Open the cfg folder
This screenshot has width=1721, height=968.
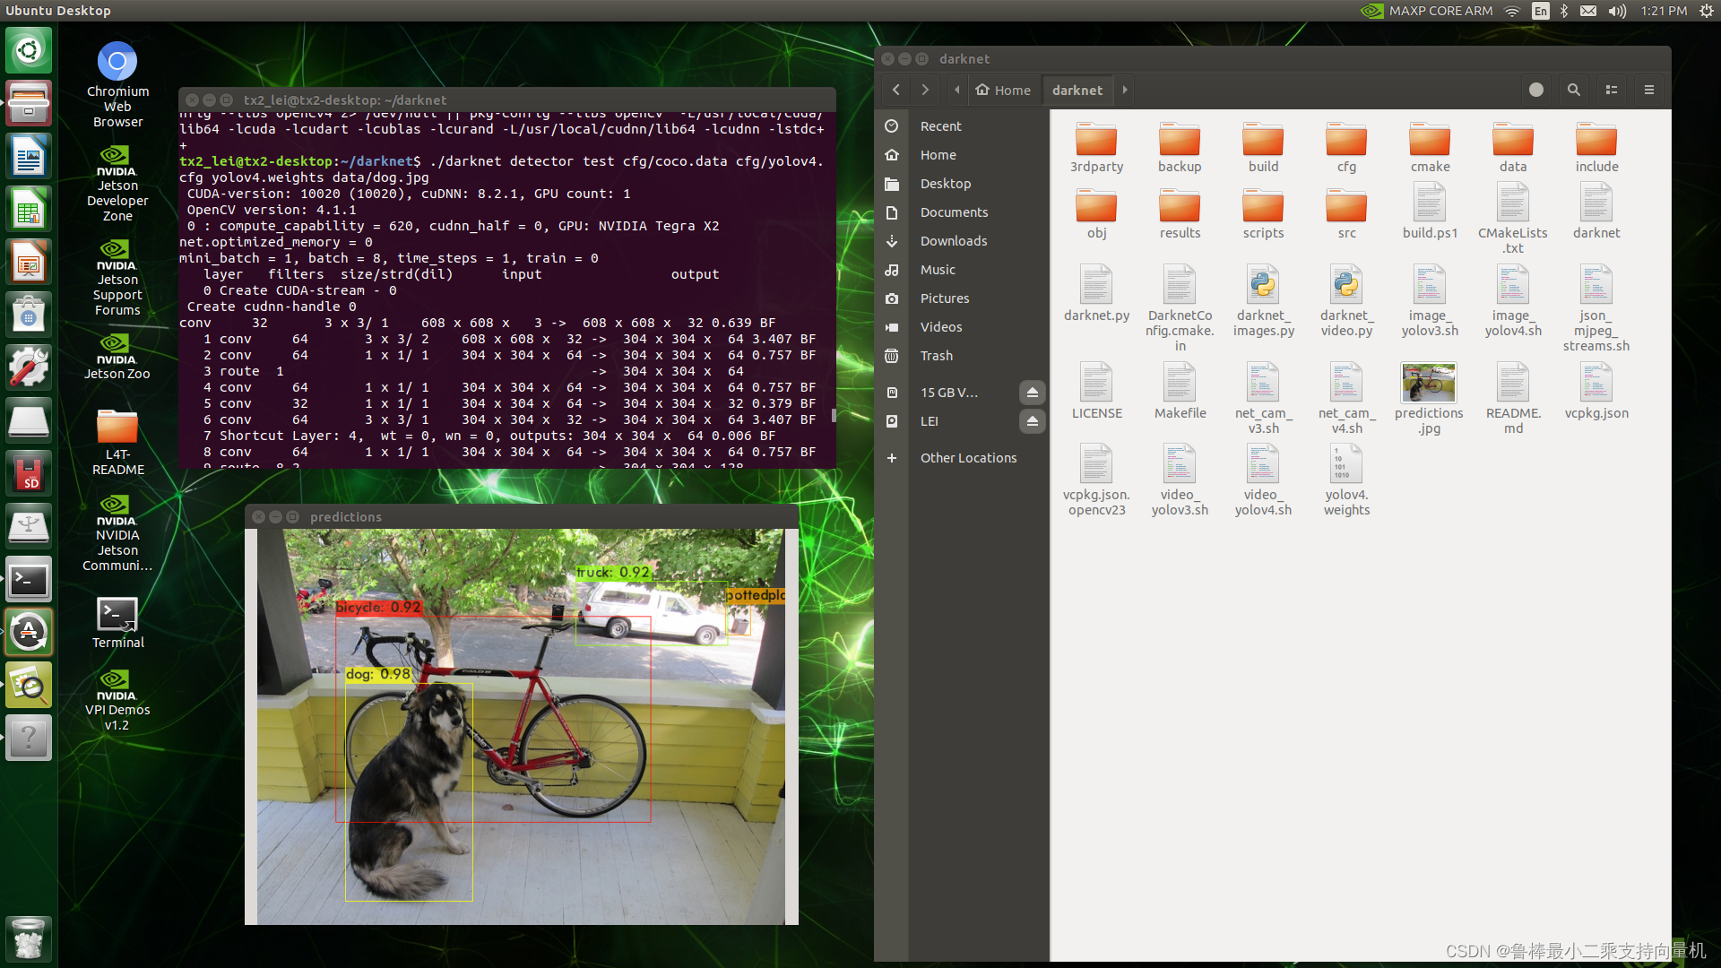(1345, 141)
